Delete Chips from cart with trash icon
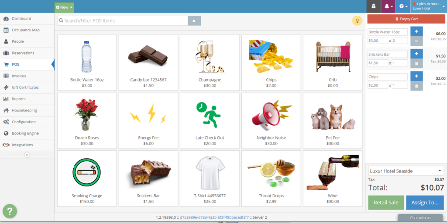 coord(416,86)
